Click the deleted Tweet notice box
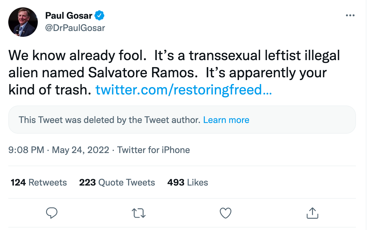371x230 pixels. (x=182, y=120)
